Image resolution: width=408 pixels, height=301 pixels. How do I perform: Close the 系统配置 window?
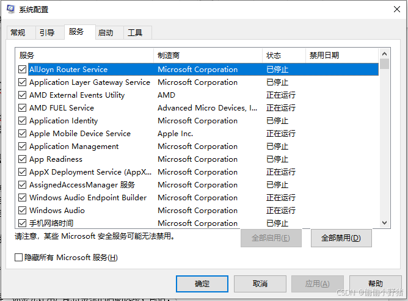pyautogui.click(x=397, y=9)
